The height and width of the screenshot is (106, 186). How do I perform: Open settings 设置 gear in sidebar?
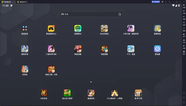click(x=184, y=47)
